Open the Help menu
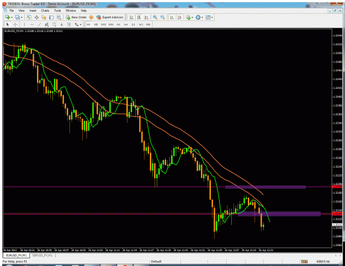The width and height of the screenshot is (345, 266). click(83, 10)
